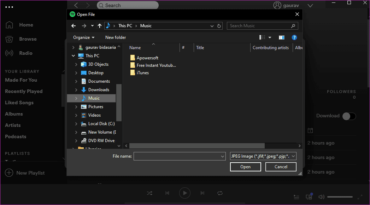Open connect to a device
370x205 pixels.
click(x=309, y=197)
